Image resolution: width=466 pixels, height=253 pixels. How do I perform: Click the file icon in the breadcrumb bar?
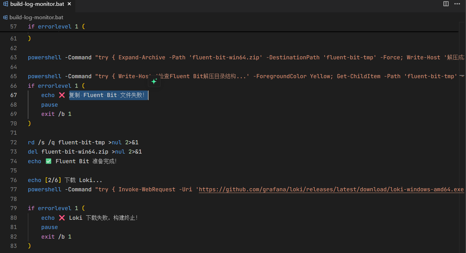coord(5,17)
